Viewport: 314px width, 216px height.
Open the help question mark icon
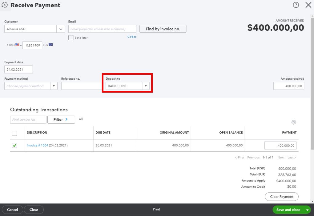pos(296,5)
